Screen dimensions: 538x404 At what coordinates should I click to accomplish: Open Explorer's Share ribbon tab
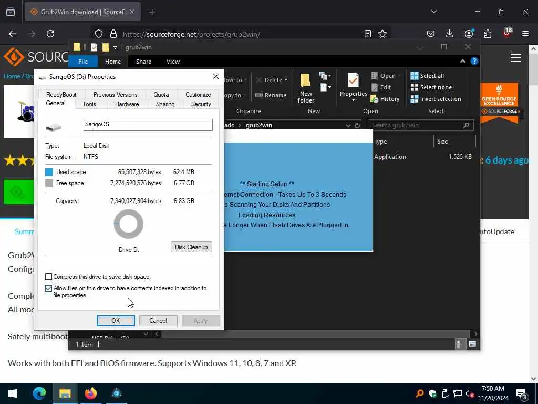(x=143, y=62)
